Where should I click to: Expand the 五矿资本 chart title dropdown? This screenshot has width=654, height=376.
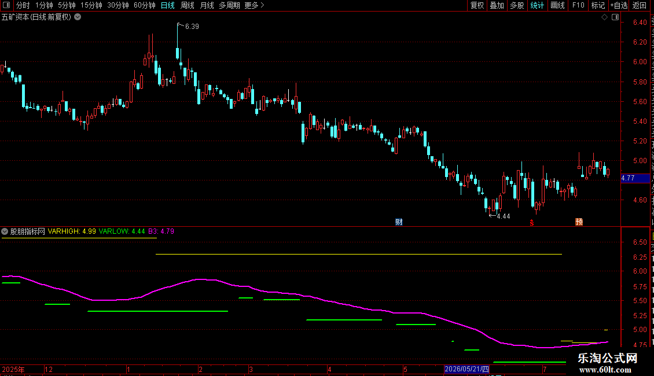pyautogui.click(x=78, y=17)
